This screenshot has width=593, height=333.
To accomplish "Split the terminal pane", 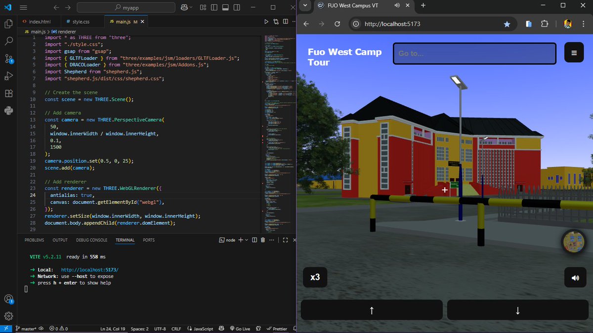I will [x=254, y=240].
